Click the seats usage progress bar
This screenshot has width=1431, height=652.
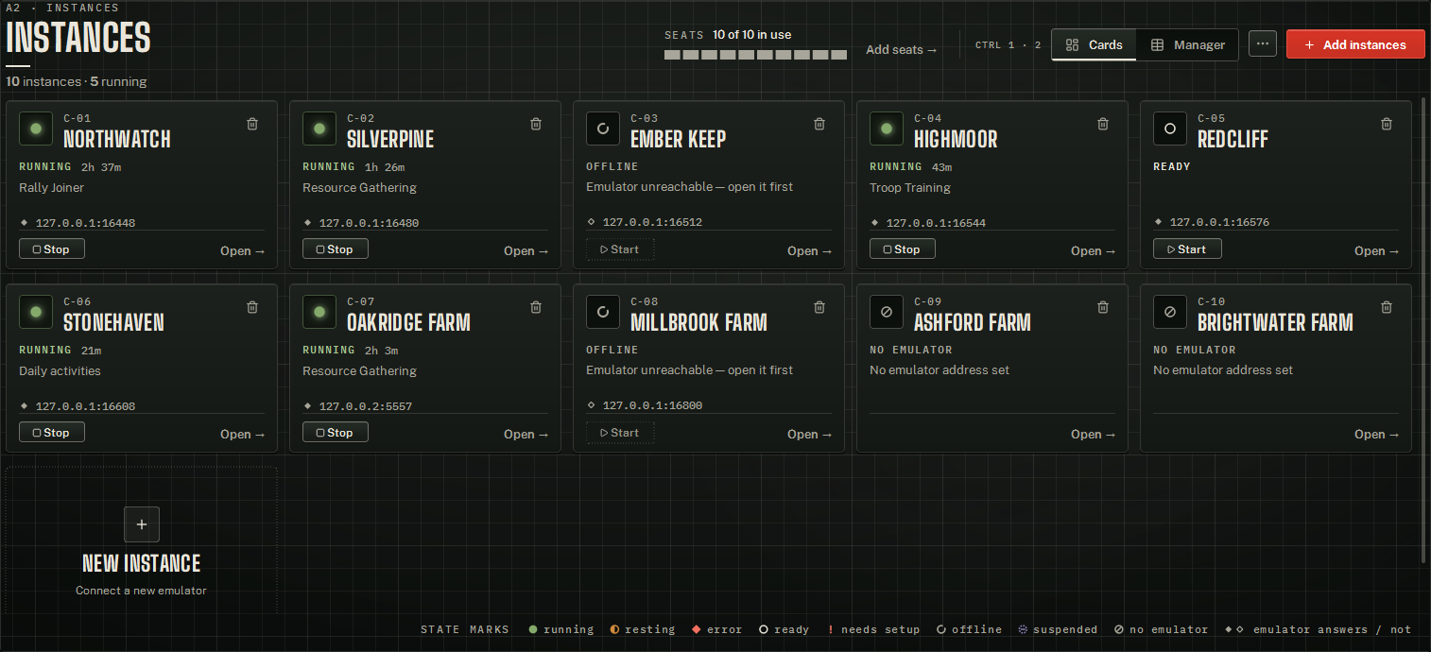755,55
